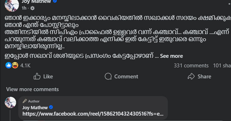Click the thumbs-up icon on the Like button
231x121 pixels.
37,76
